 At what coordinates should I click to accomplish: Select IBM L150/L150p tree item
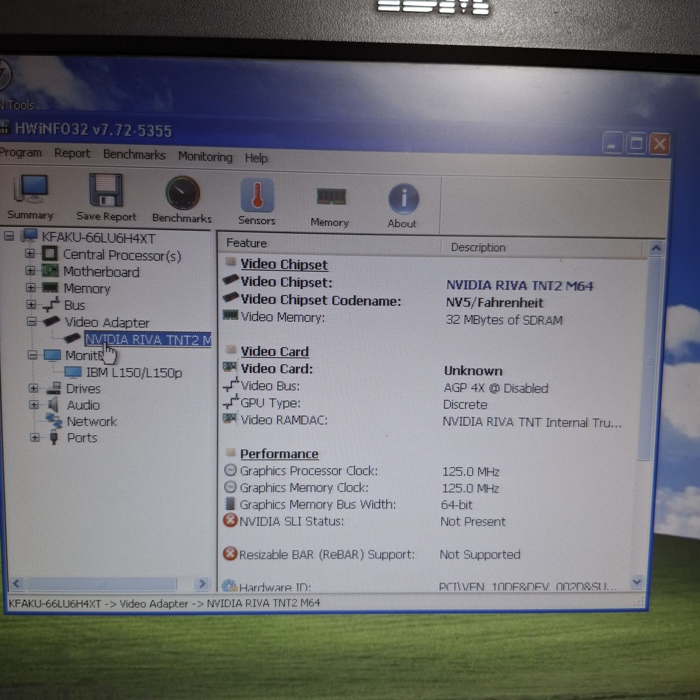point(134,372)
